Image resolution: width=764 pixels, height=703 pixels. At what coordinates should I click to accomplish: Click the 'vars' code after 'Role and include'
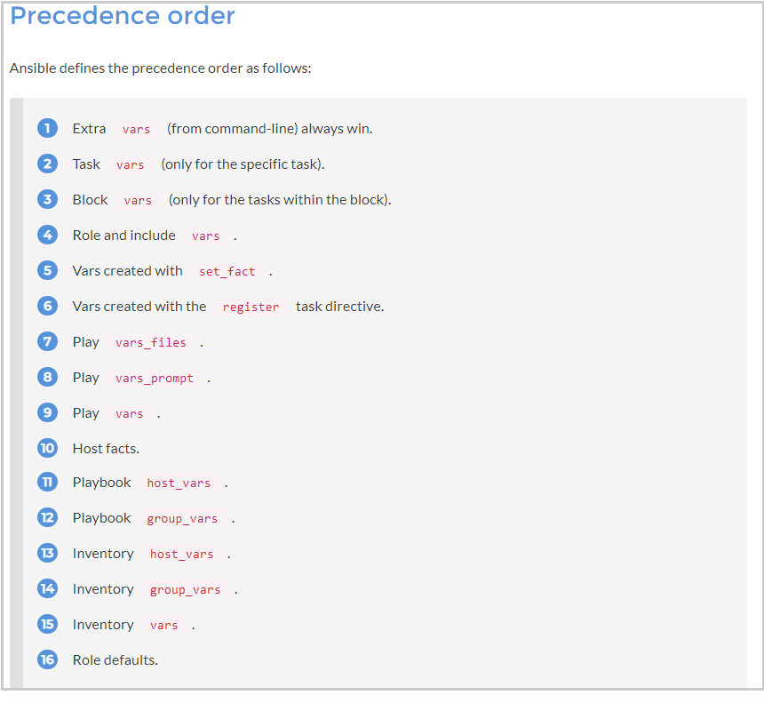tap(205, 236)
